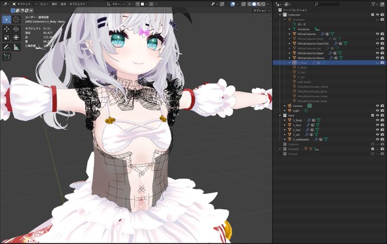Open the object mode dropdown

(24, 4)
